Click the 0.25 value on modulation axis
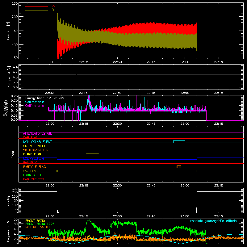The height and width of the screenshot is (247, 247). tap(14, 96)
